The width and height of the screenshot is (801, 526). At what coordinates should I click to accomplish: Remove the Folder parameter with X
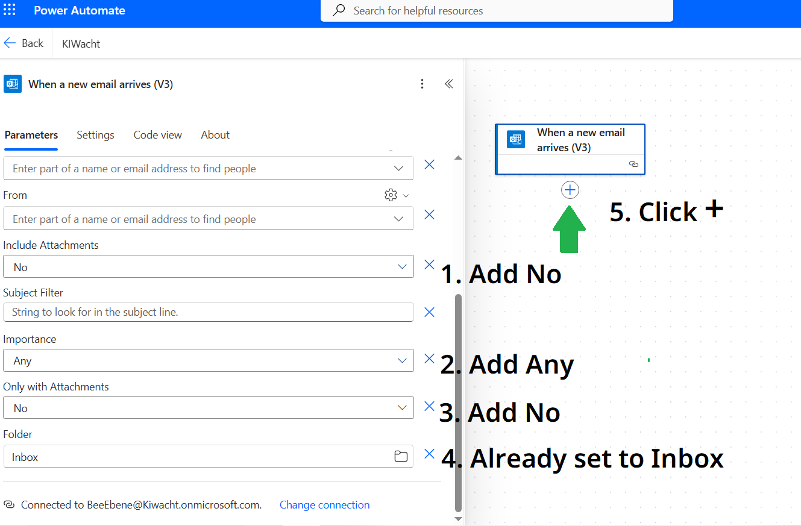(x=429, y=454)
